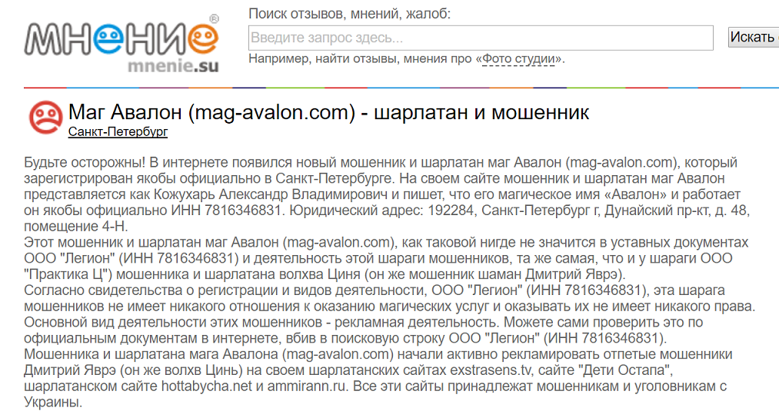Image resolution: width=779 pixels, height=411 pixels.
Task: Click the text Кожухарь Александр Владимирович
Action: pos(270,194)
